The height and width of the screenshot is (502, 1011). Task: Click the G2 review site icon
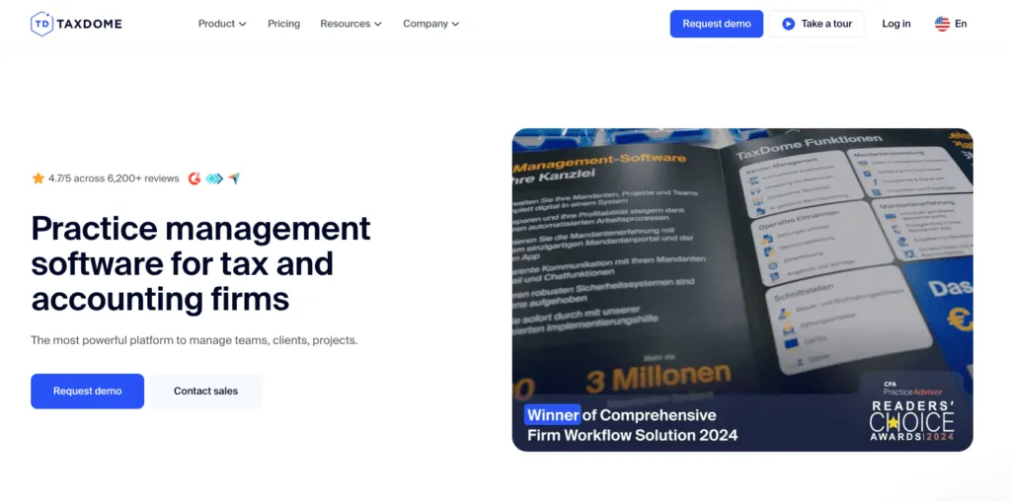coord(194,179)
